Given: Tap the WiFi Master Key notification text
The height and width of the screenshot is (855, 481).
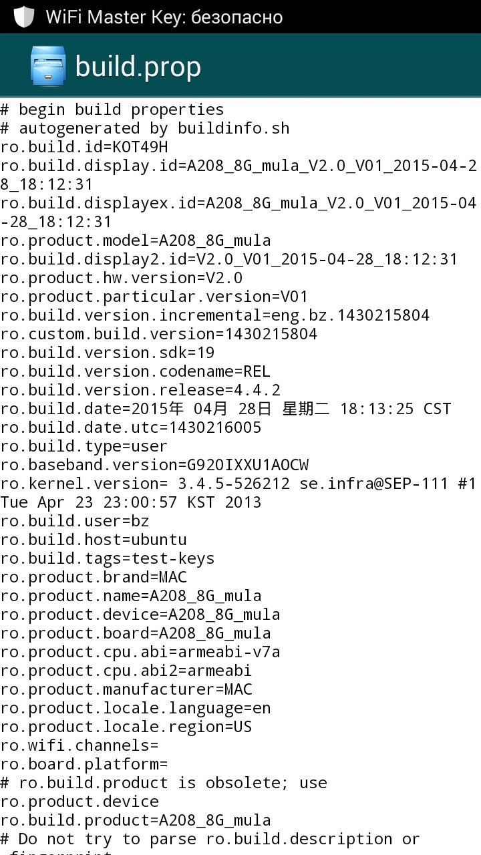Looking at the screenshot, I should [164, 17].
